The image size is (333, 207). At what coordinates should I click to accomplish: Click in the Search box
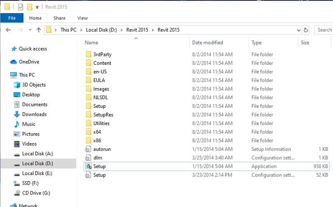click(x=324, y=30)
